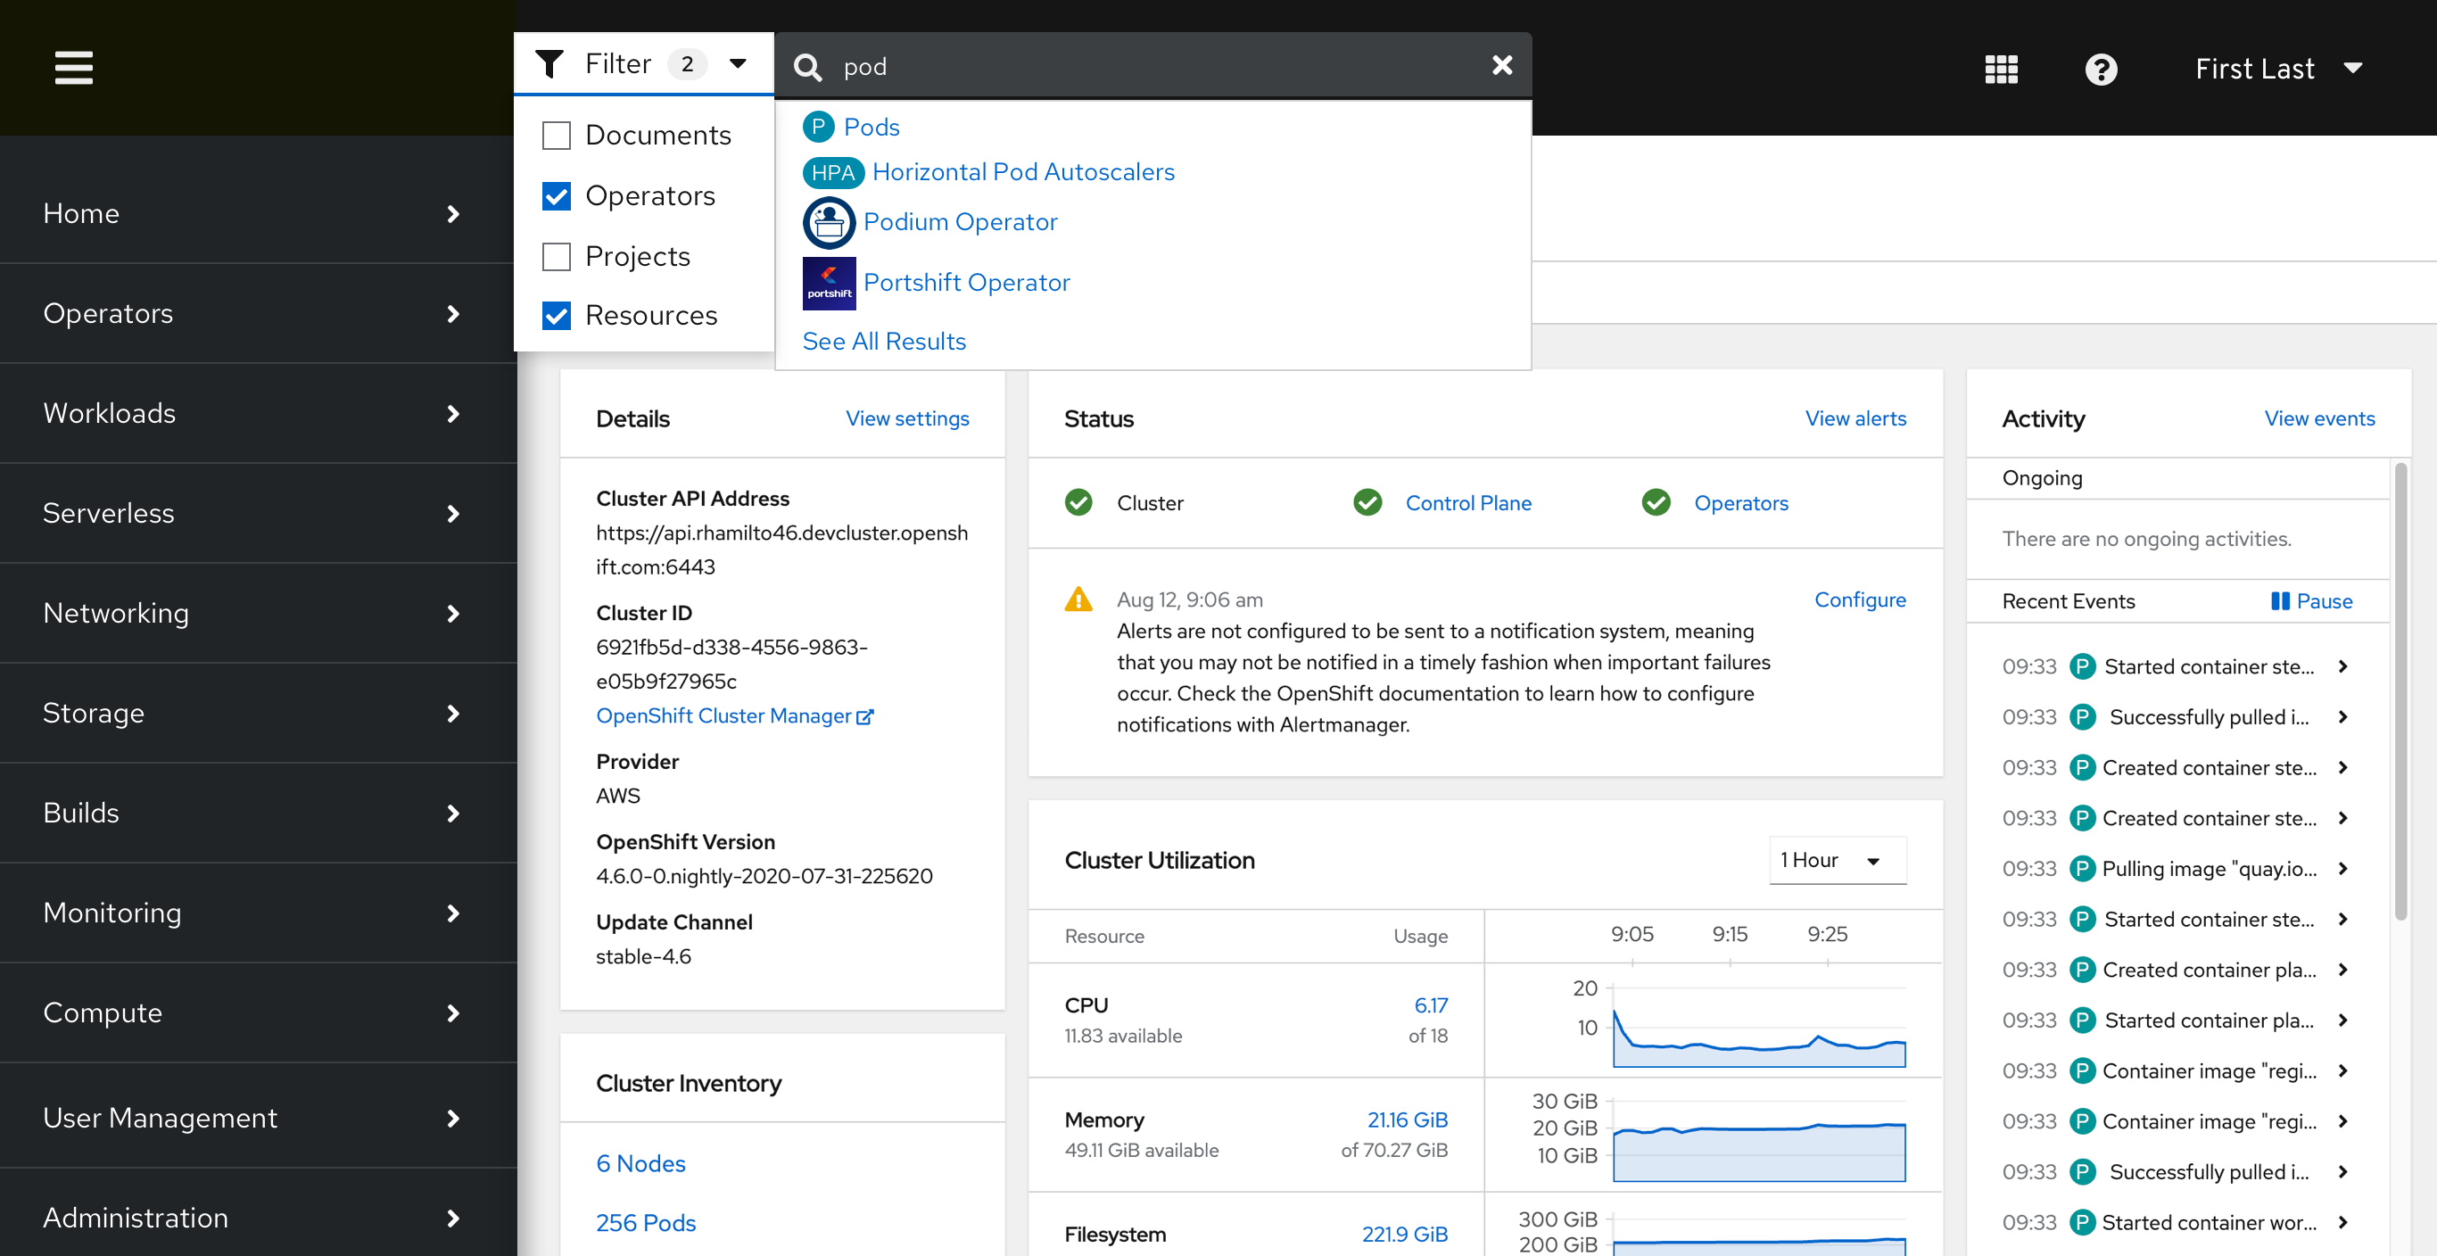The width and height of the screenshot is (2437, 1256).
Task: Open OpenShift Cluster Manager link
Action: (734, 716)
